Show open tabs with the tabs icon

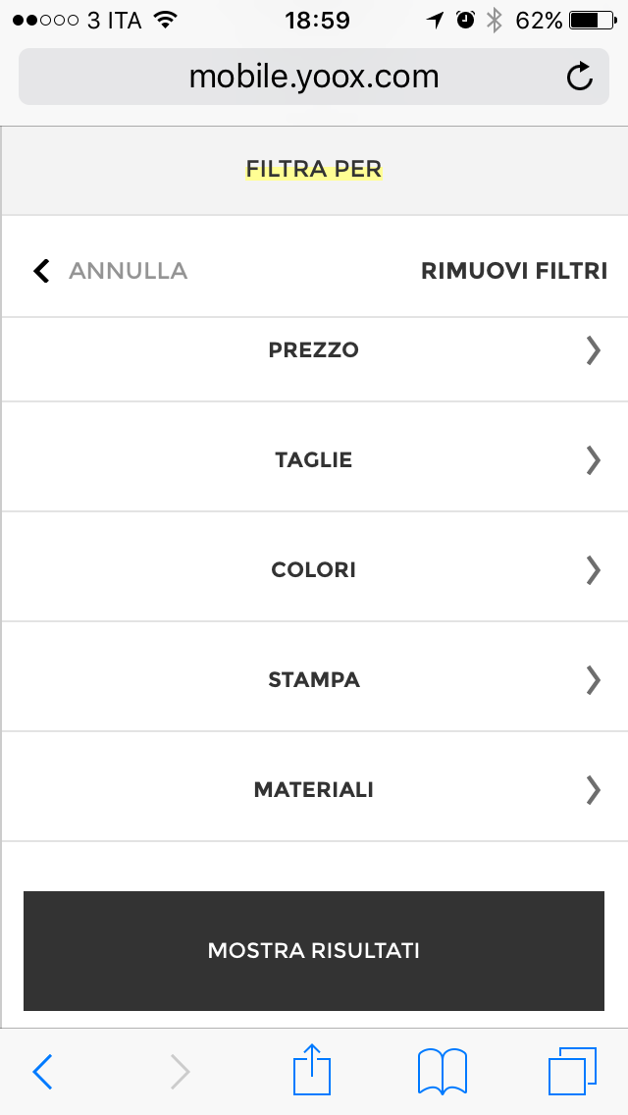pos(572,1071)
